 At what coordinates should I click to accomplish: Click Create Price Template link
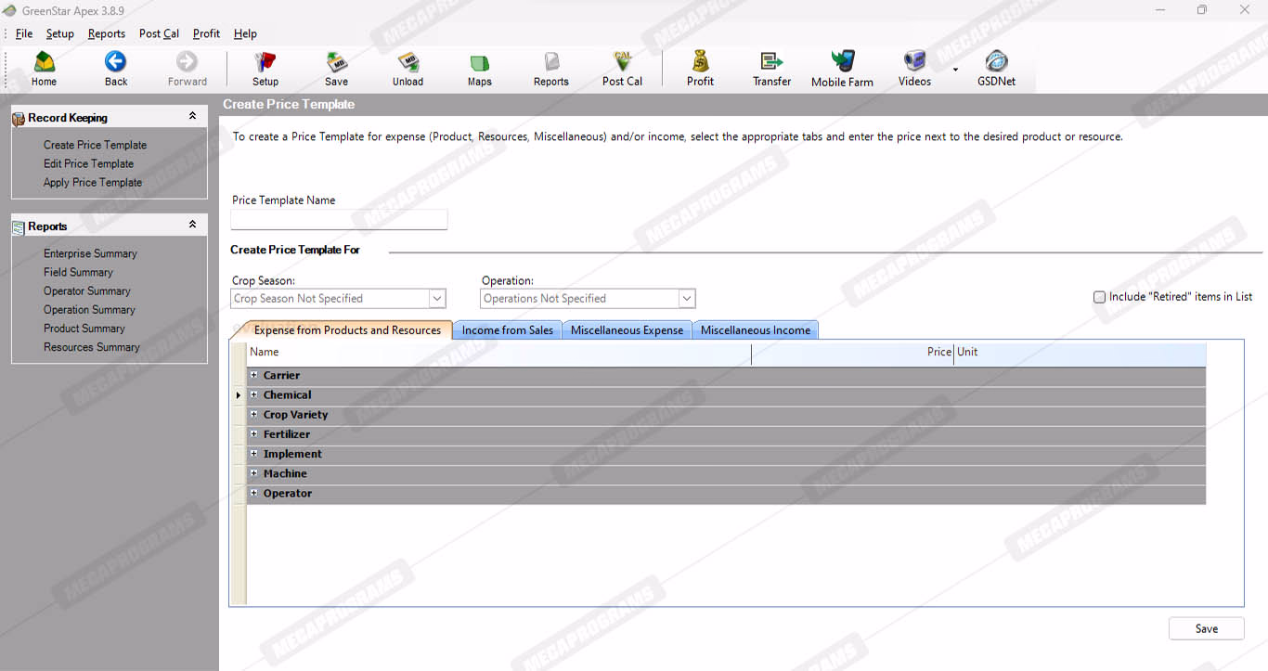(x=95, y=145)
